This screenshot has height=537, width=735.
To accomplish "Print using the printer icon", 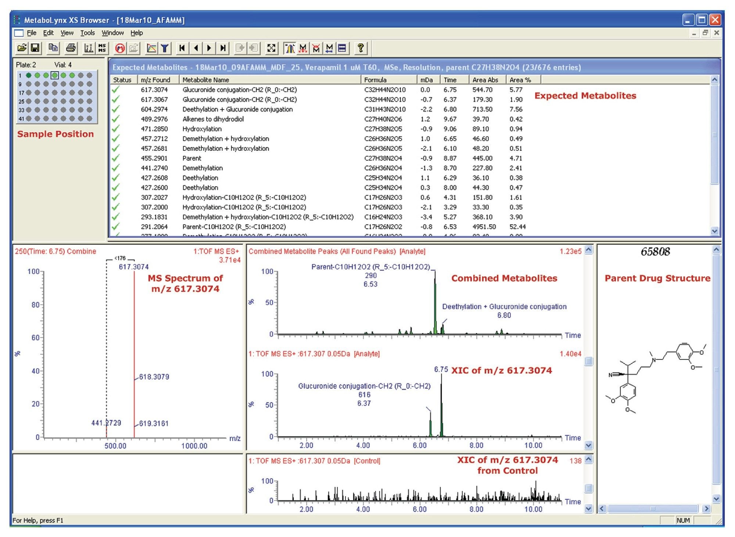I will pos(71,48).
